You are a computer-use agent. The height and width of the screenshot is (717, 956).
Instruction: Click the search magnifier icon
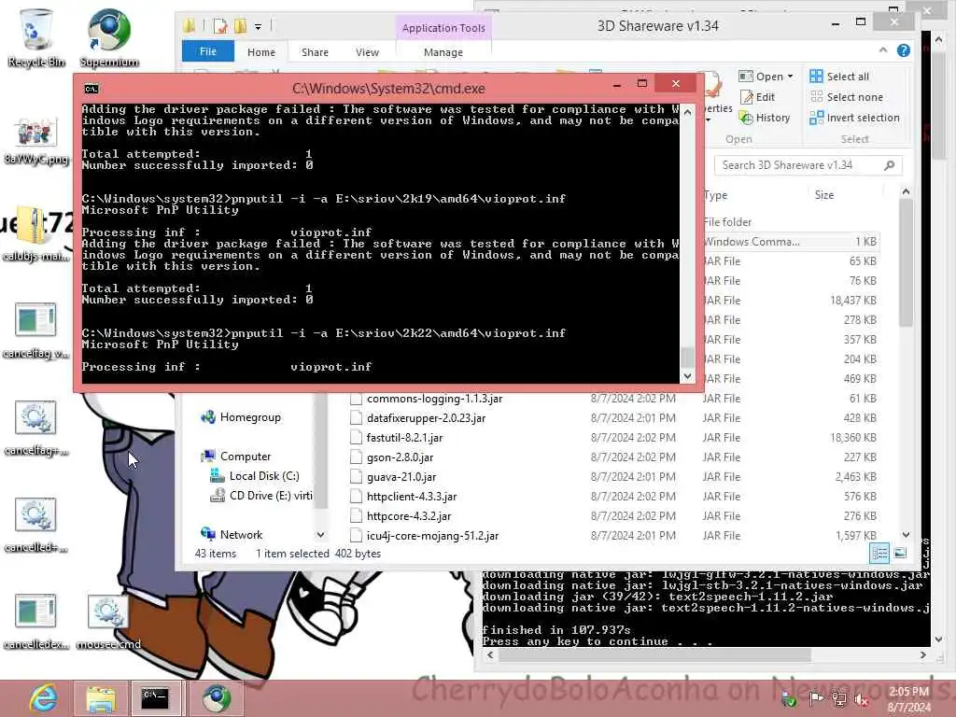pyautogui.click(x=890, y=165)
